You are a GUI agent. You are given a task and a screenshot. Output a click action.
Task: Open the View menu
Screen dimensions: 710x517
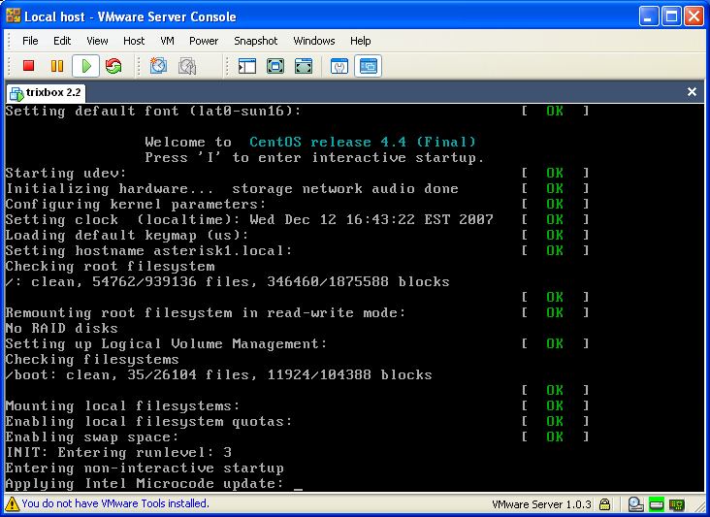(x=97, y=41)
